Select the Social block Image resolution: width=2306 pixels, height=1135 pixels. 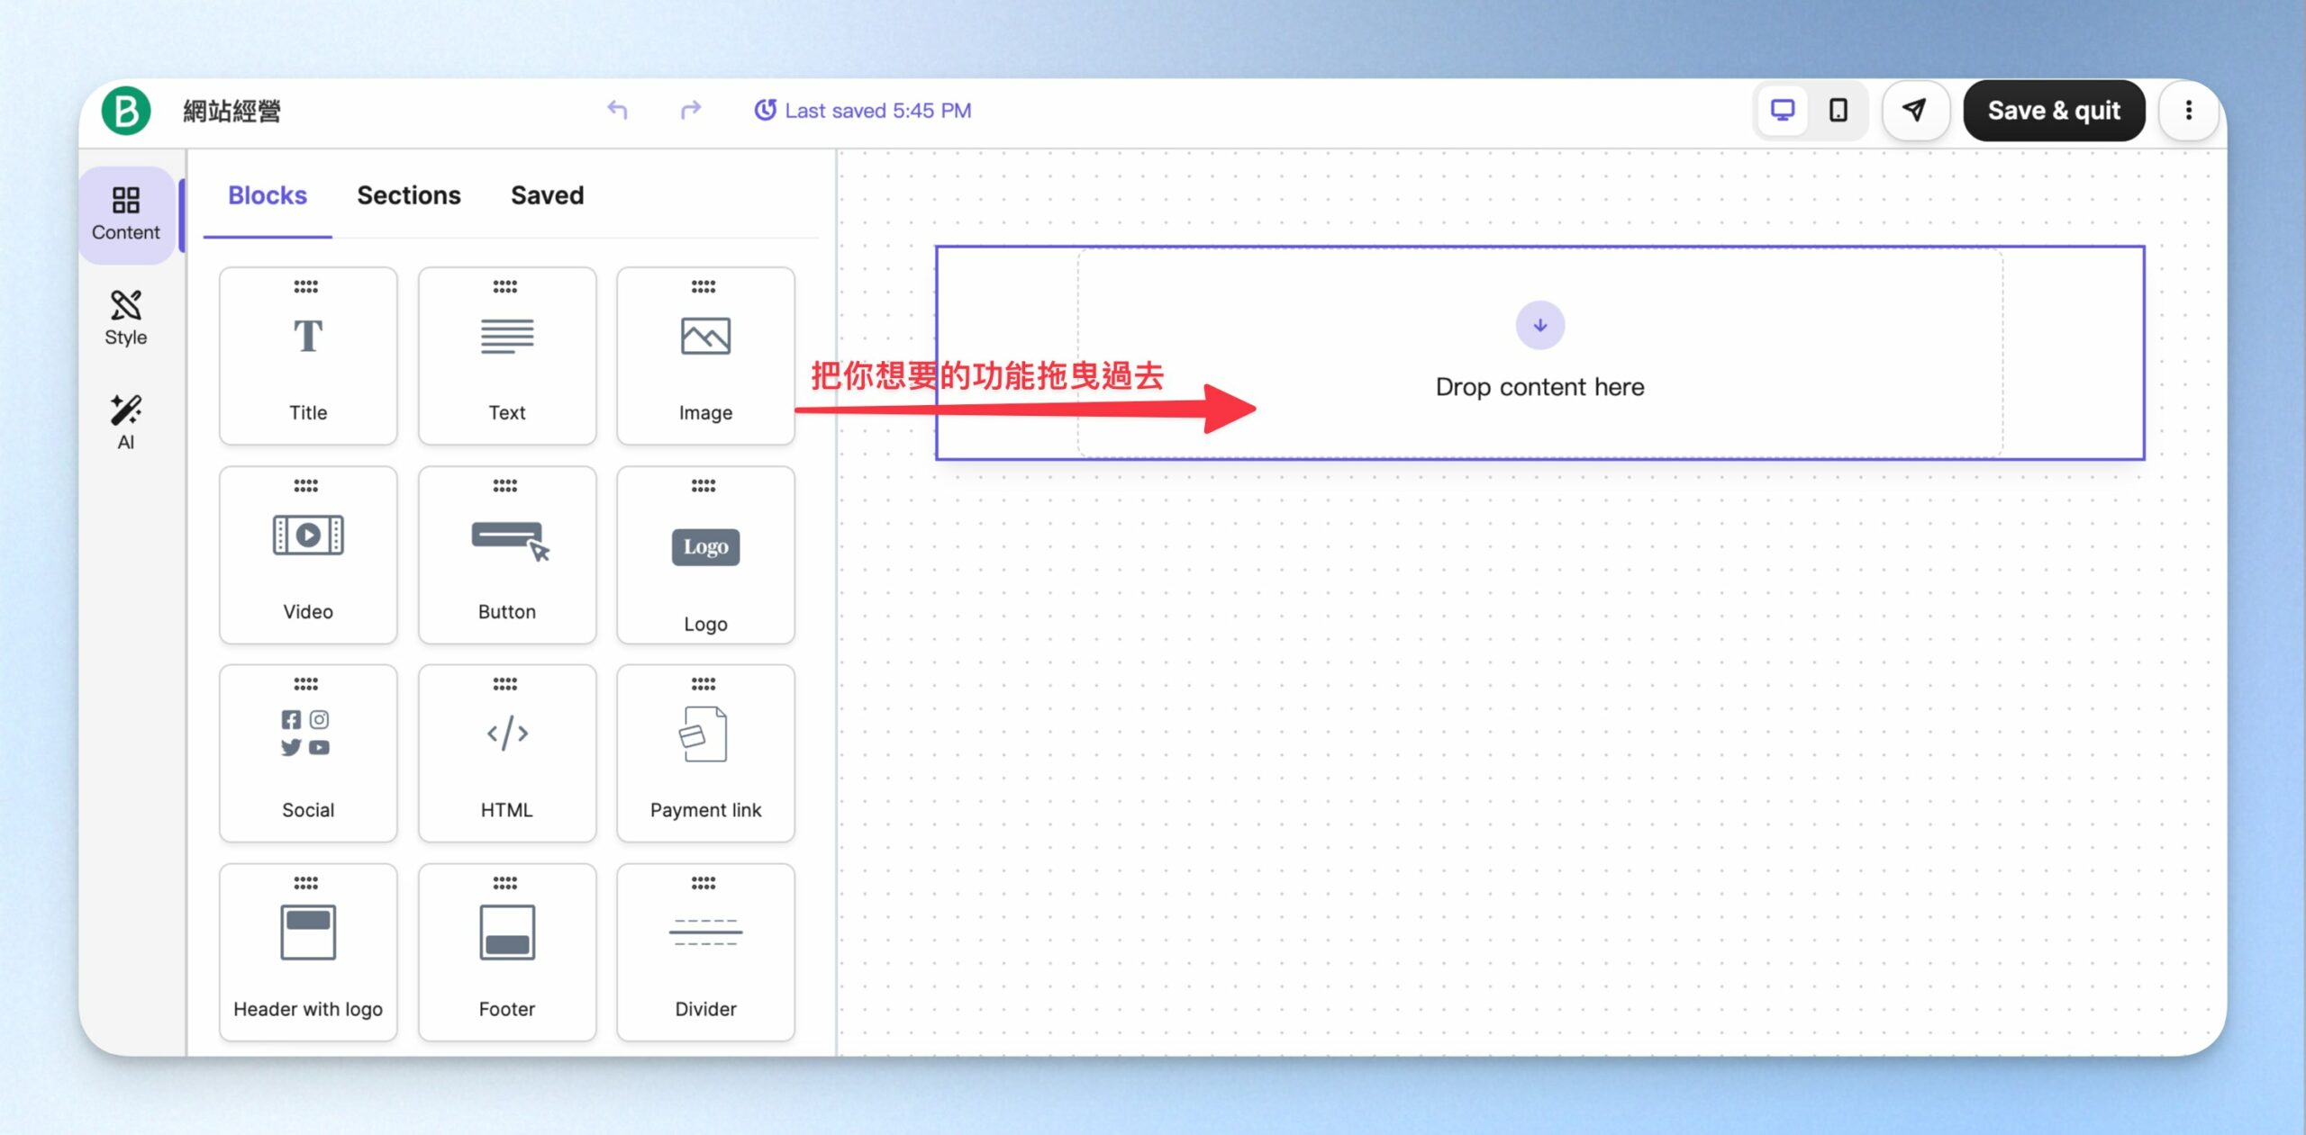pyautogui.click(x=308, y=753)
